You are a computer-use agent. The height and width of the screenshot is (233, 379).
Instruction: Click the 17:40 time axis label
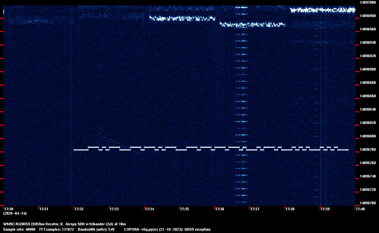pos(361,209)
